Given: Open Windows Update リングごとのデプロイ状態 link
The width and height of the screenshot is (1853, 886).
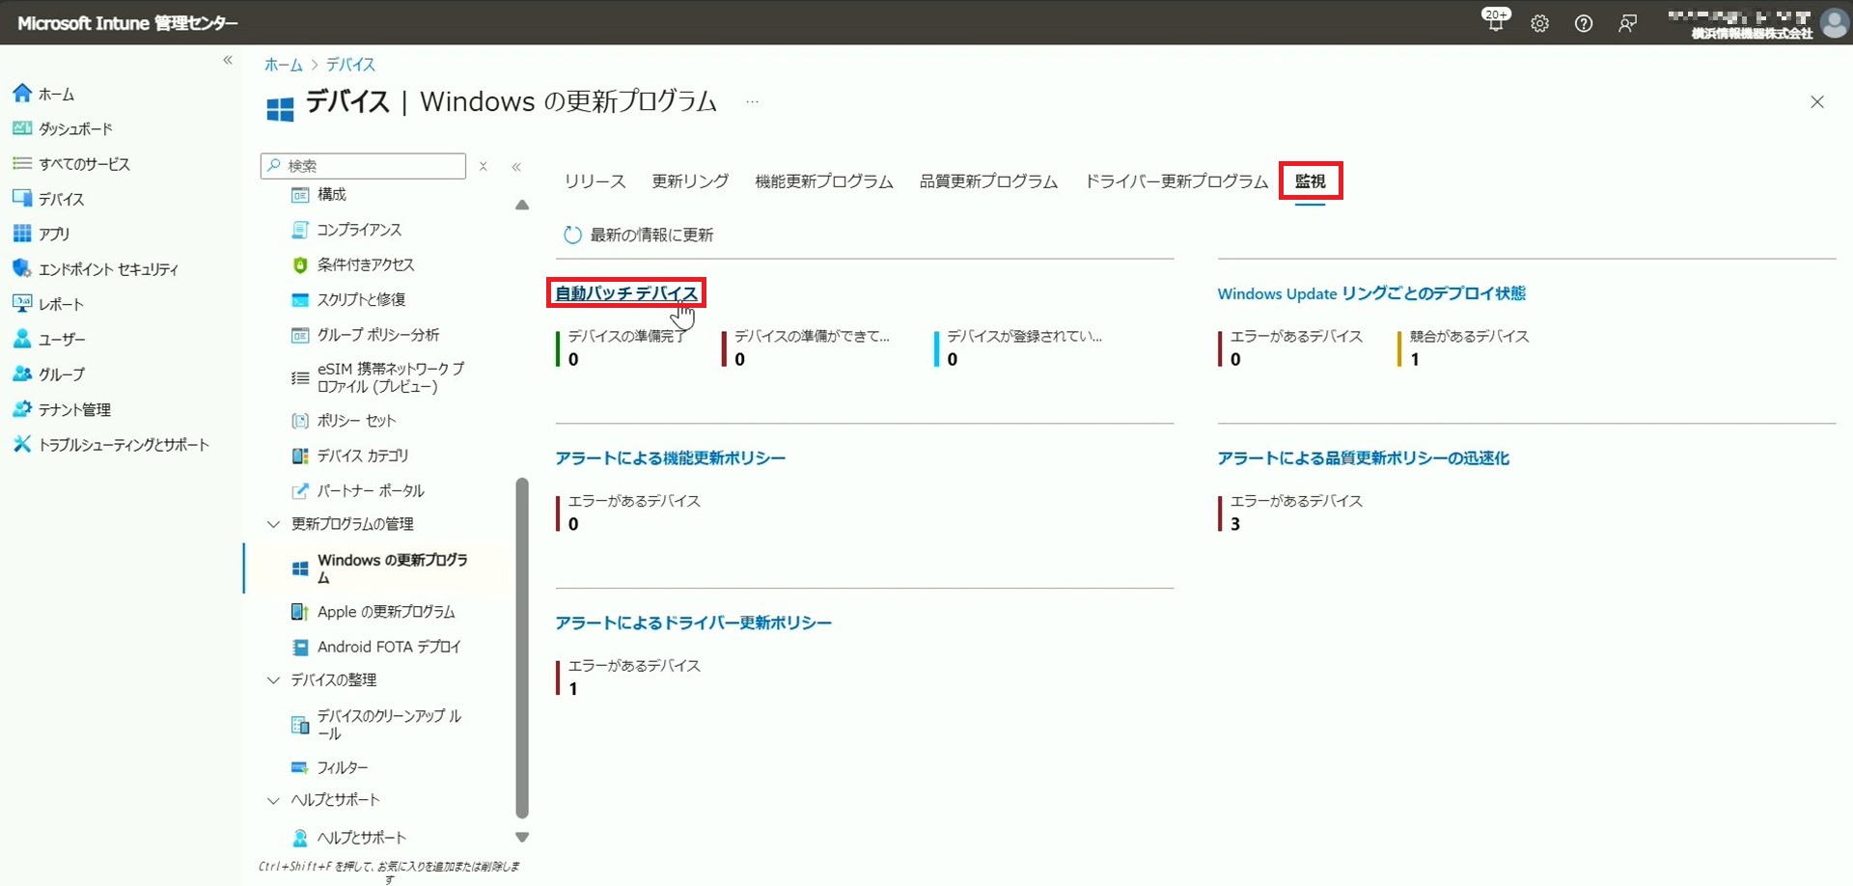Looking at the screenshot, I should coord(1371,293).
